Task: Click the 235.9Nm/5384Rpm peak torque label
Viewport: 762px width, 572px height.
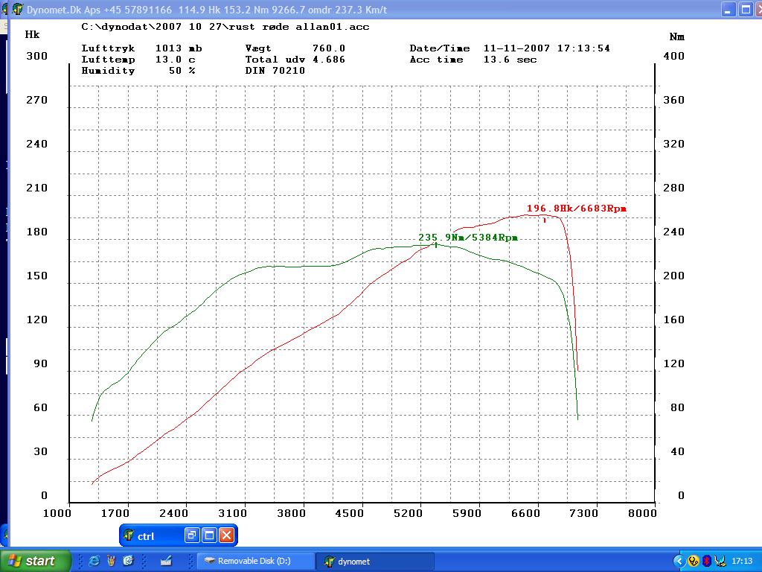Action: click(467, 238)
